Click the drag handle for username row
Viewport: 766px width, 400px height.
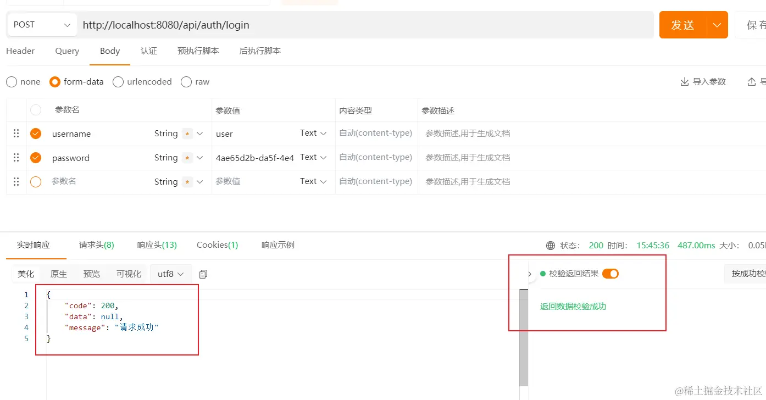pos(16,134)
